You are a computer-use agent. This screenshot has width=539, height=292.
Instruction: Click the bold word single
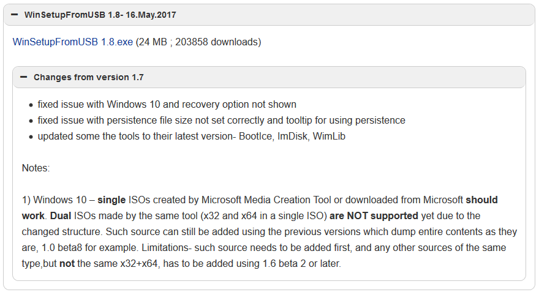(x=111, y=200)
